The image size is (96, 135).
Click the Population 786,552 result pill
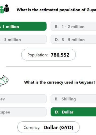pos(49,55)
